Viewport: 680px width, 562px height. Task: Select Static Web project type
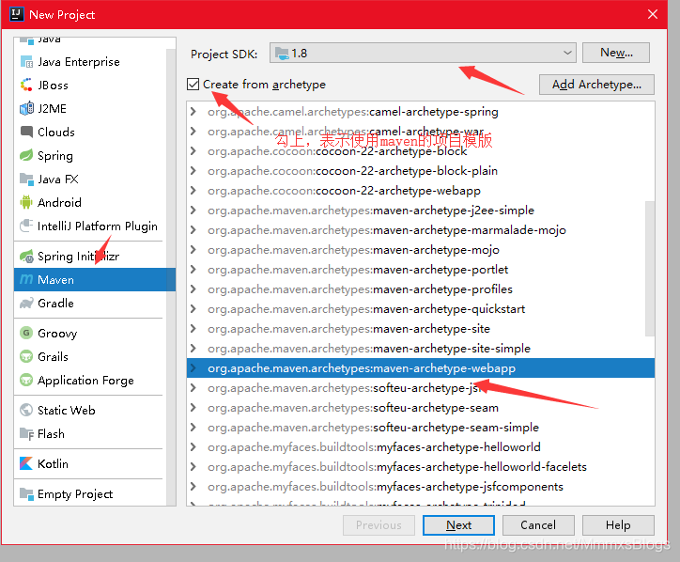pos(90,410)
